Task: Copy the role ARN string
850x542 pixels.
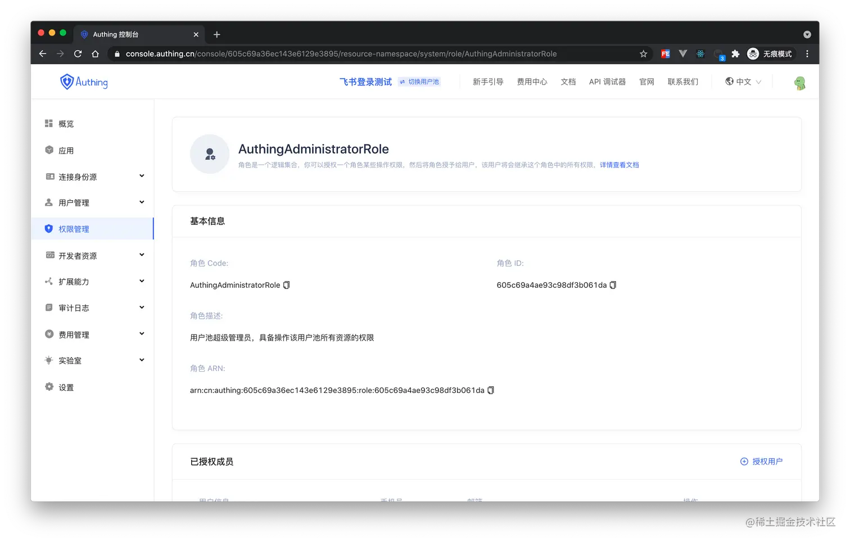Action: [490, 390]
